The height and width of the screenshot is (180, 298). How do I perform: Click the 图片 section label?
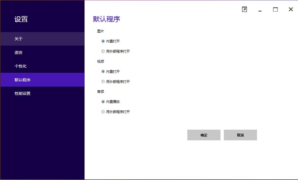tap(101, 31)
